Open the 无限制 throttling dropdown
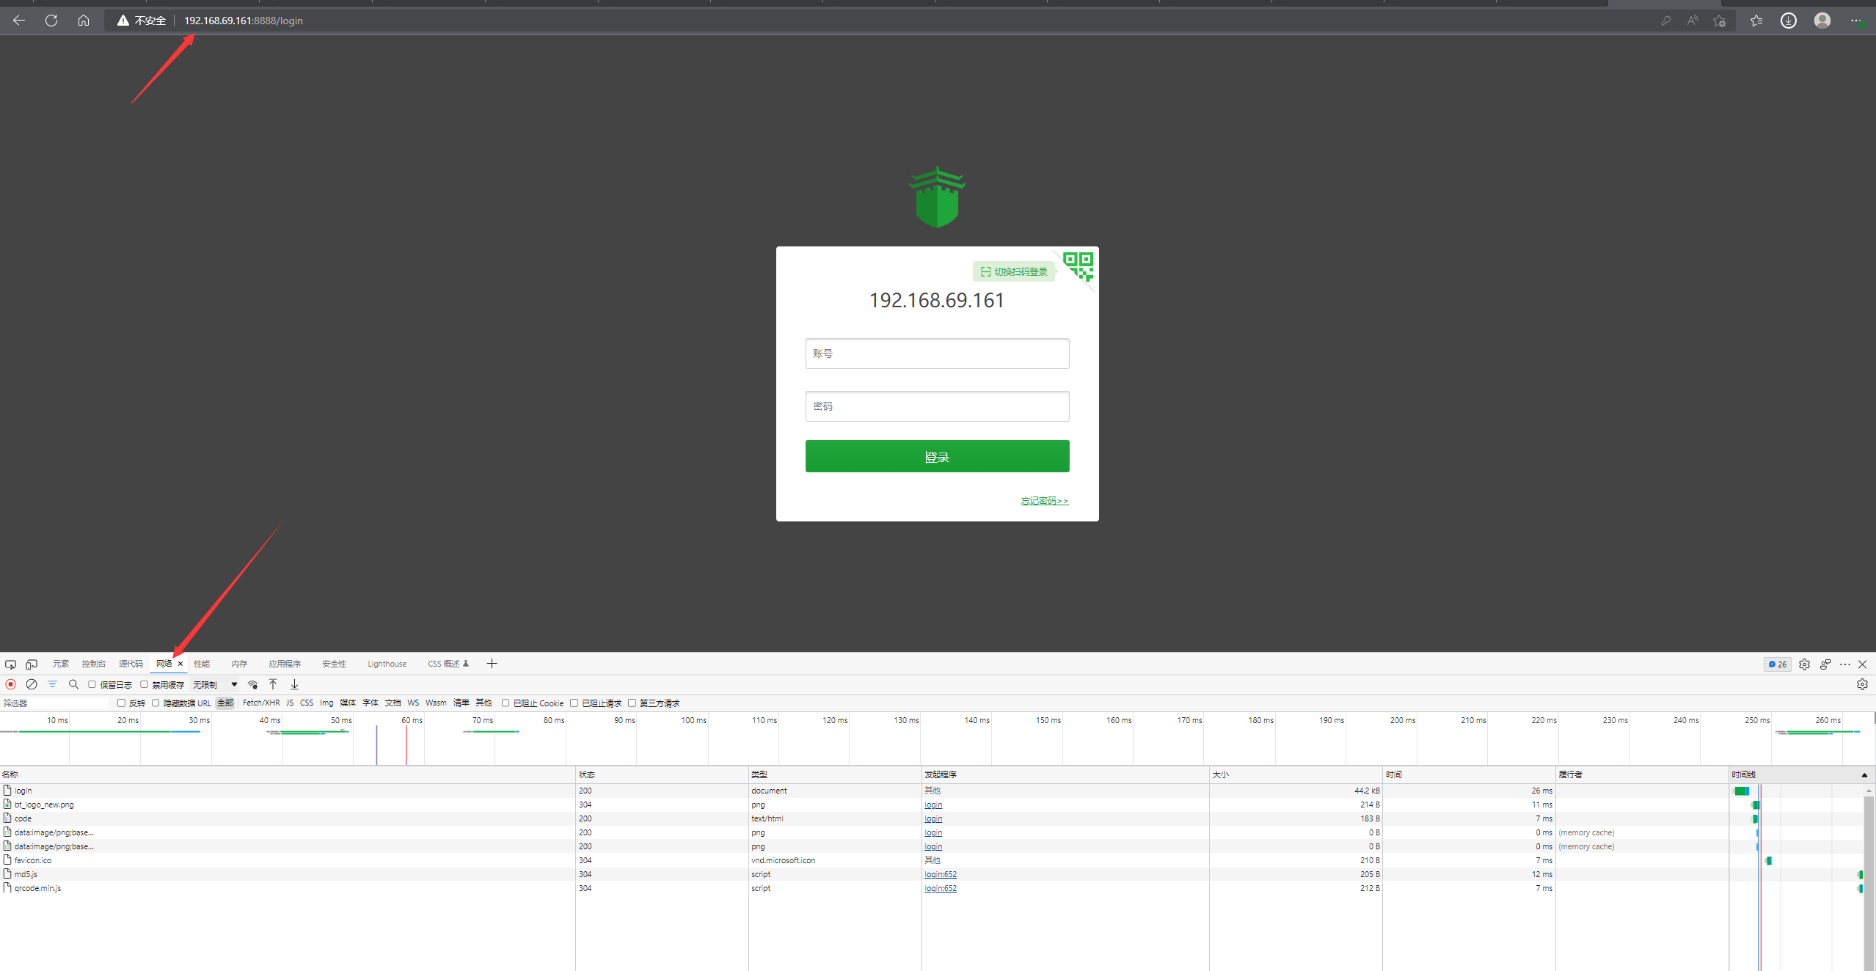Image resolution: width=1876 pixels, height=971 pixels. pos(215,684)
